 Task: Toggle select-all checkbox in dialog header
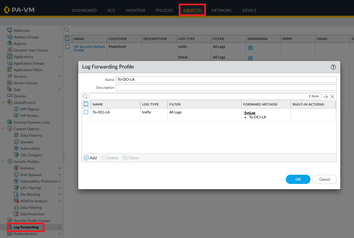pyautogui.click(x=86, y=104)
